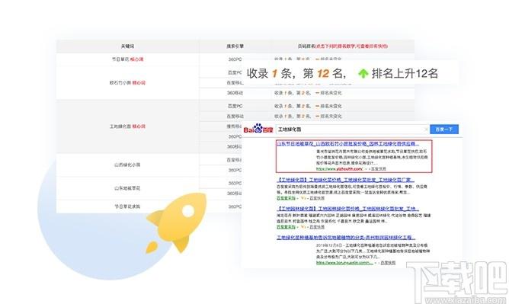Select keyword row 工地绿化苗 核心词
The height and width of the screenshot is (304, 509).
(x=127, y=126)
